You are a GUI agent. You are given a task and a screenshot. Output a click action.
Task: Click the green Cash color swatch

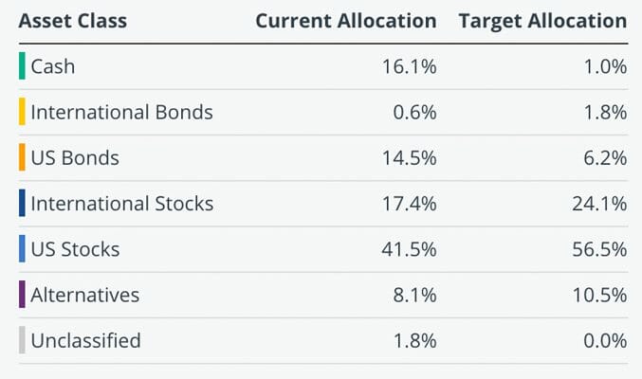[22, 66]
